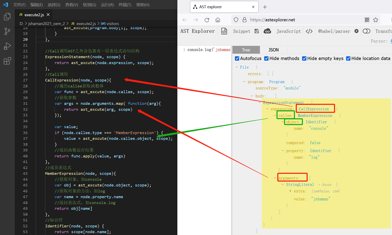Collapse the program node in tree
Image resolution: width=392 pixels, height=235 pixels.
(244, 82)
